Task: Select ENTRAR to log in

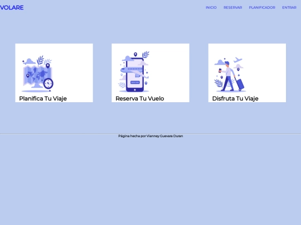Action: coord(289,7)
